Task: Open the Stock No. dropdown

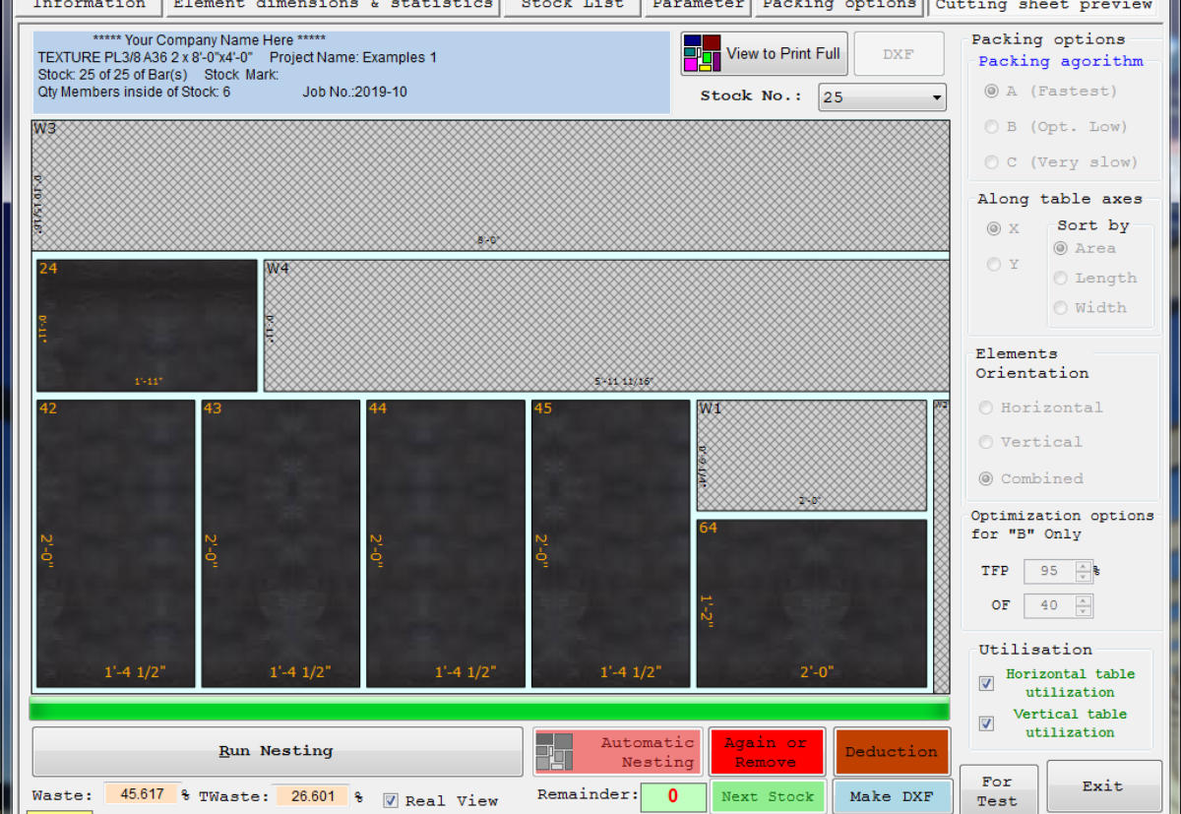Action: pos(935,97)
